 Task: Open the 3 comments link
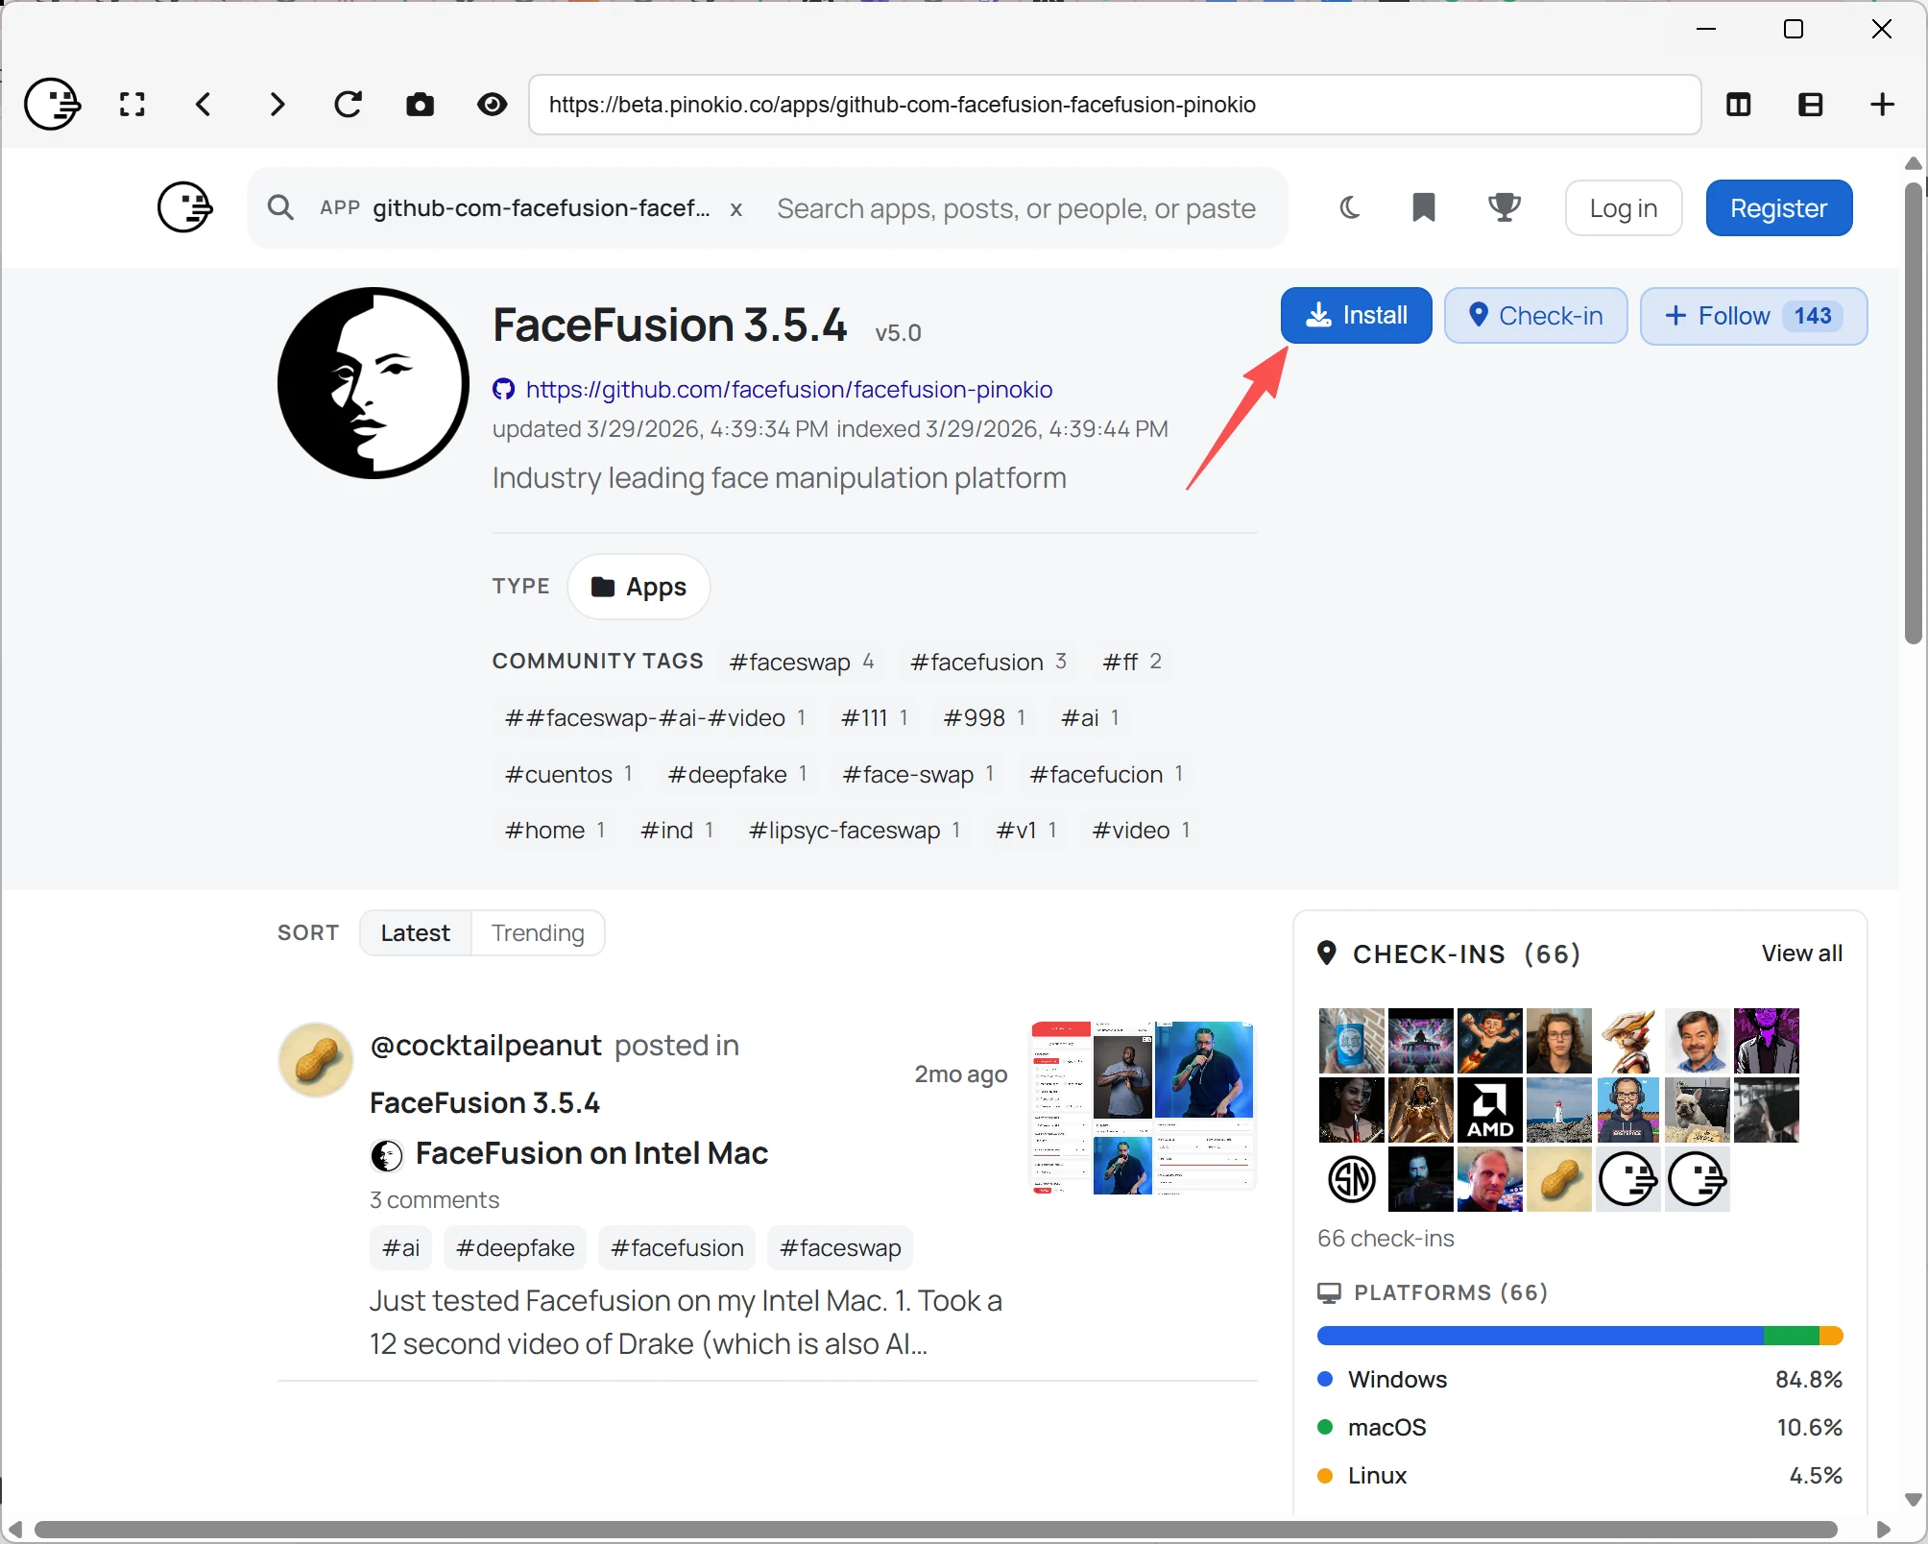pyautogui.click(x=434, y=1199)
